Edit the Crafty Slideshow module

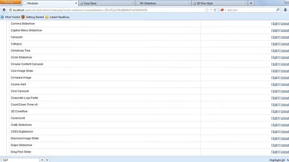point(275,125)
